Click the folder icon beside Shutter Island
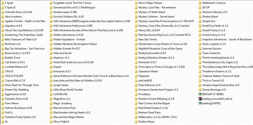The width and height of the screenshot is (253, 125). coord(200,16)
